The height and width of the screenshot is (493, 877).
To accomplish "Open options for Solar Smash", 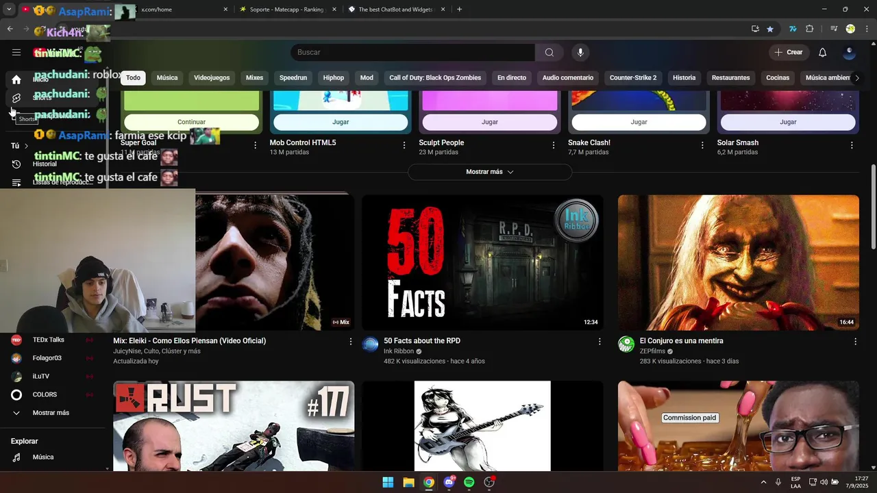I will [x=852, y=145].
